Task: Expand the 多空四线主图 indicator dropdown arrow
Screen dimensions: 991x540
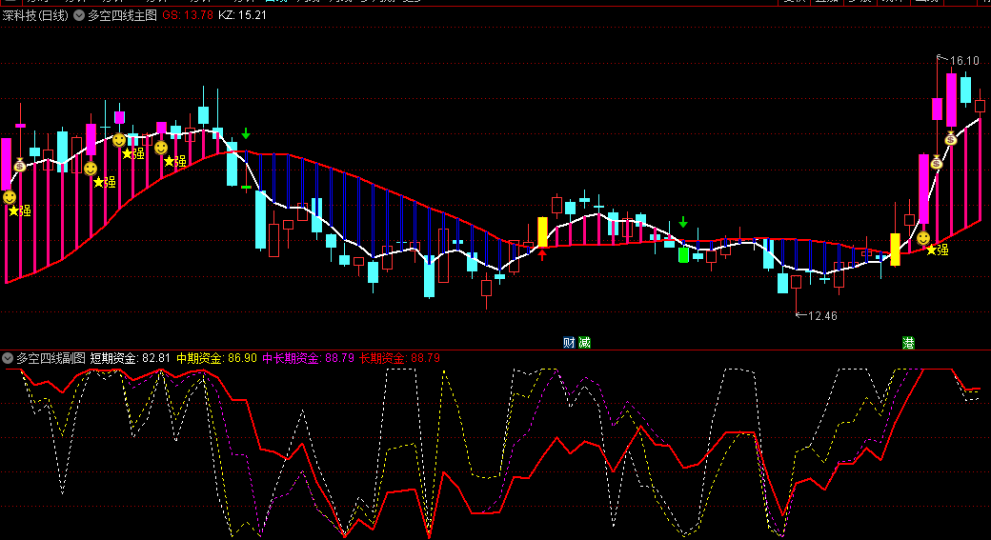Action: 78,15
